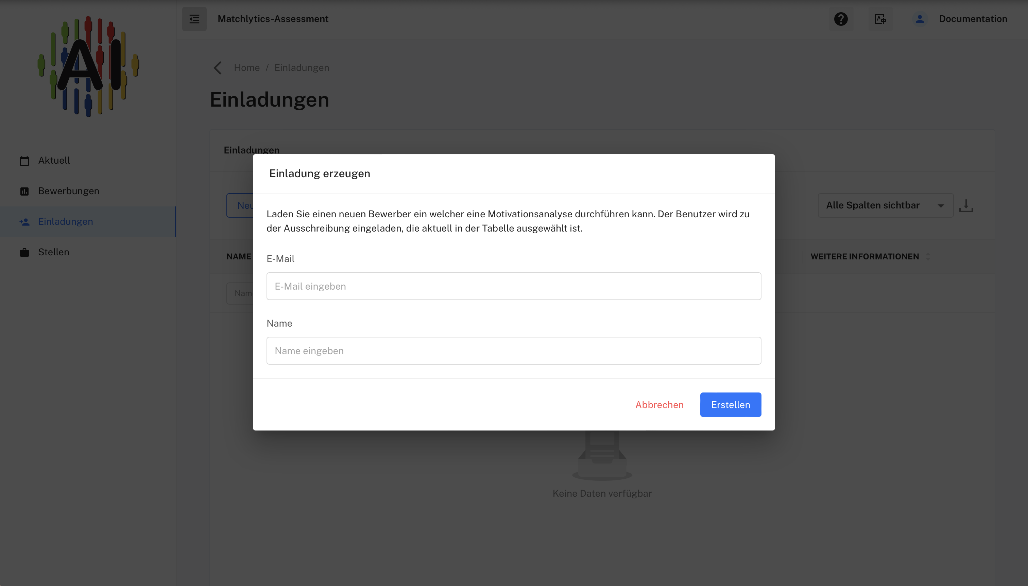Open the help question mark icon
This screenshot has width=1028, height=586.
[841, 19]
